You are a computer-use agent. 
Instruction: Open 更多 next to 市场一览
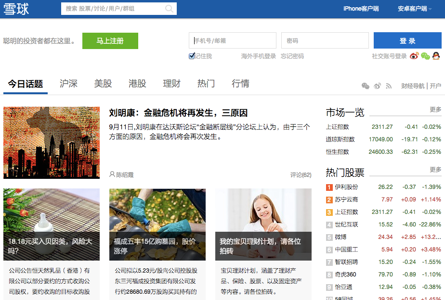coord(435,109)
